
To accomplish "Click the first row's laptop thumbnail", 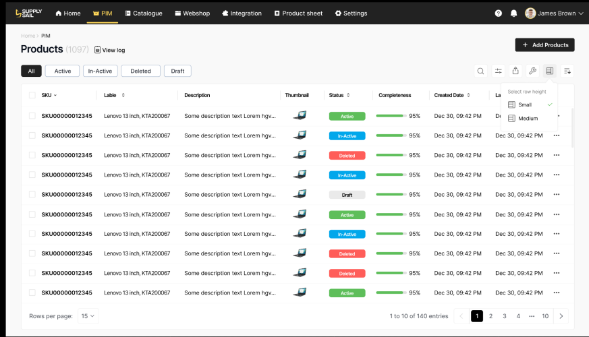I will [300, 115].
